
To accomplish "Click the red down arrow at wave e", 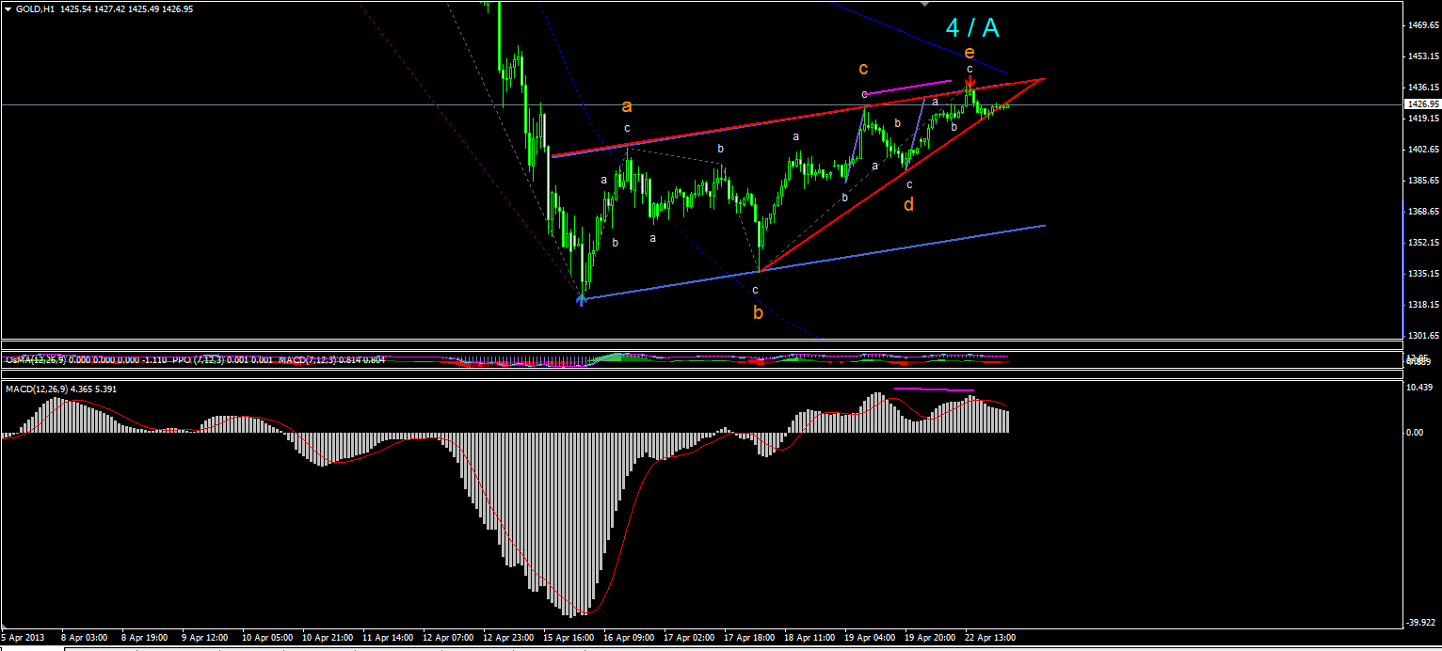I will [x=969, y=82].
